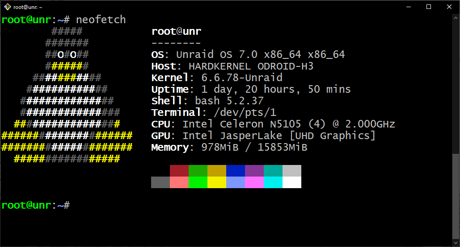Click the dark blue color block
Screen dimensions: 460x247
[x=236, y=171]
